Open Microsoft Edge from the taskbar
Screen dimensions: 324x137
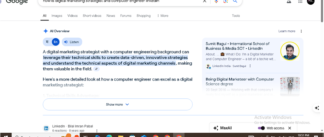(109, 136)
